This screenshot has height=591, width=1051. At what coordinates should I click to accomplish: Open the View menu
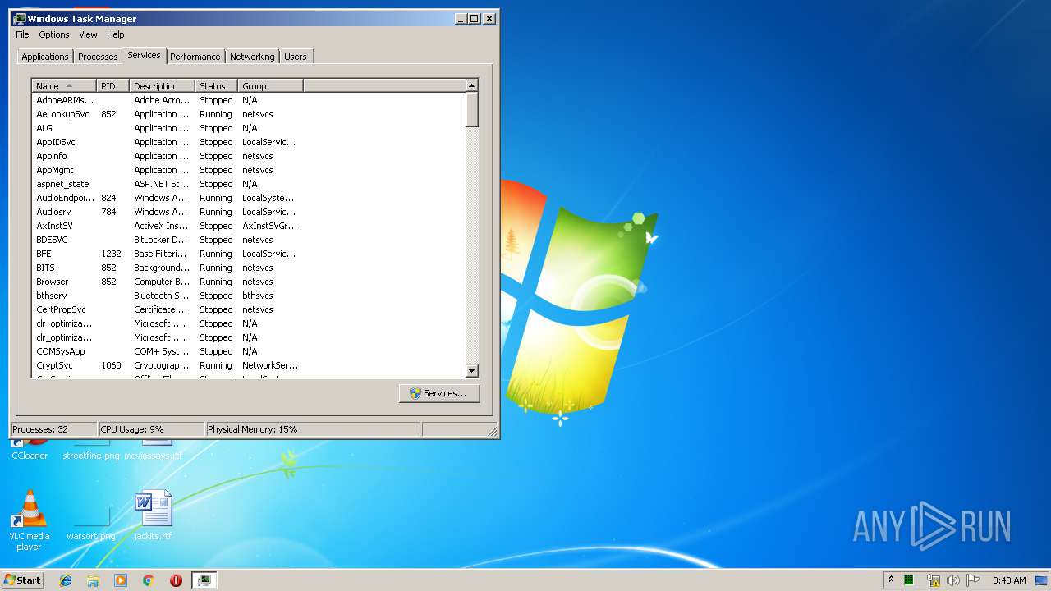(x=88, y=34)
